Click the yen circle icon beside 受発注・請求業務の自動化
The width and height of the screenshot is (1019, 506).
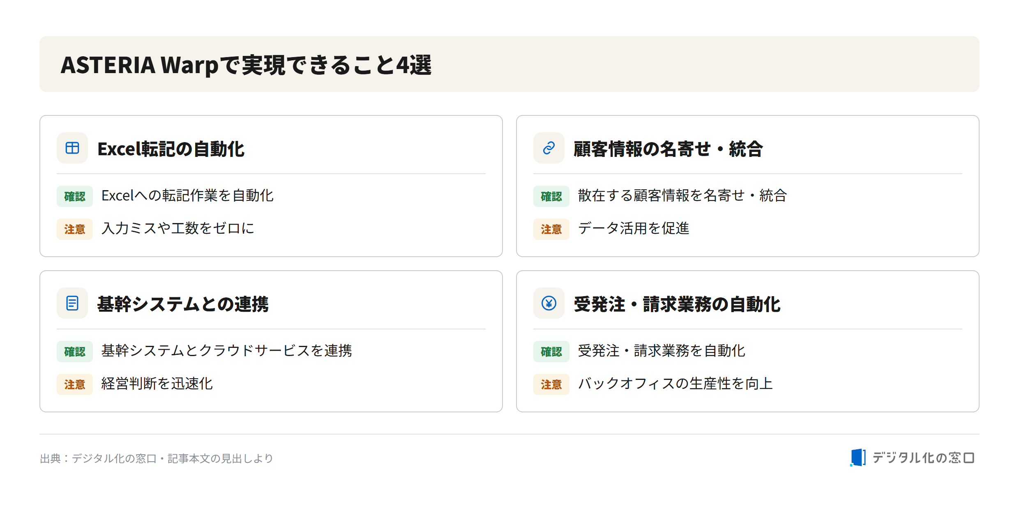point(549,303)
